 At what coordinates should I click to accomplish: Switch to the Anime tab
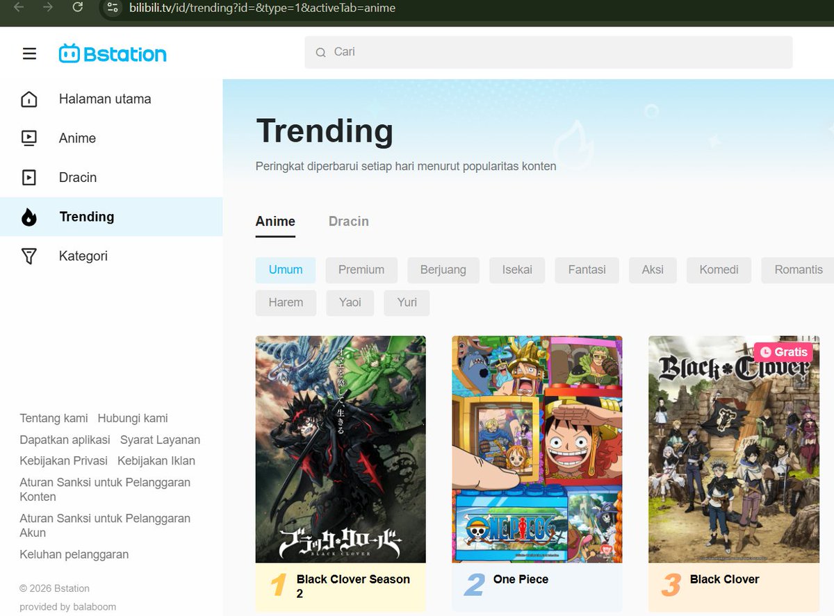275,222
